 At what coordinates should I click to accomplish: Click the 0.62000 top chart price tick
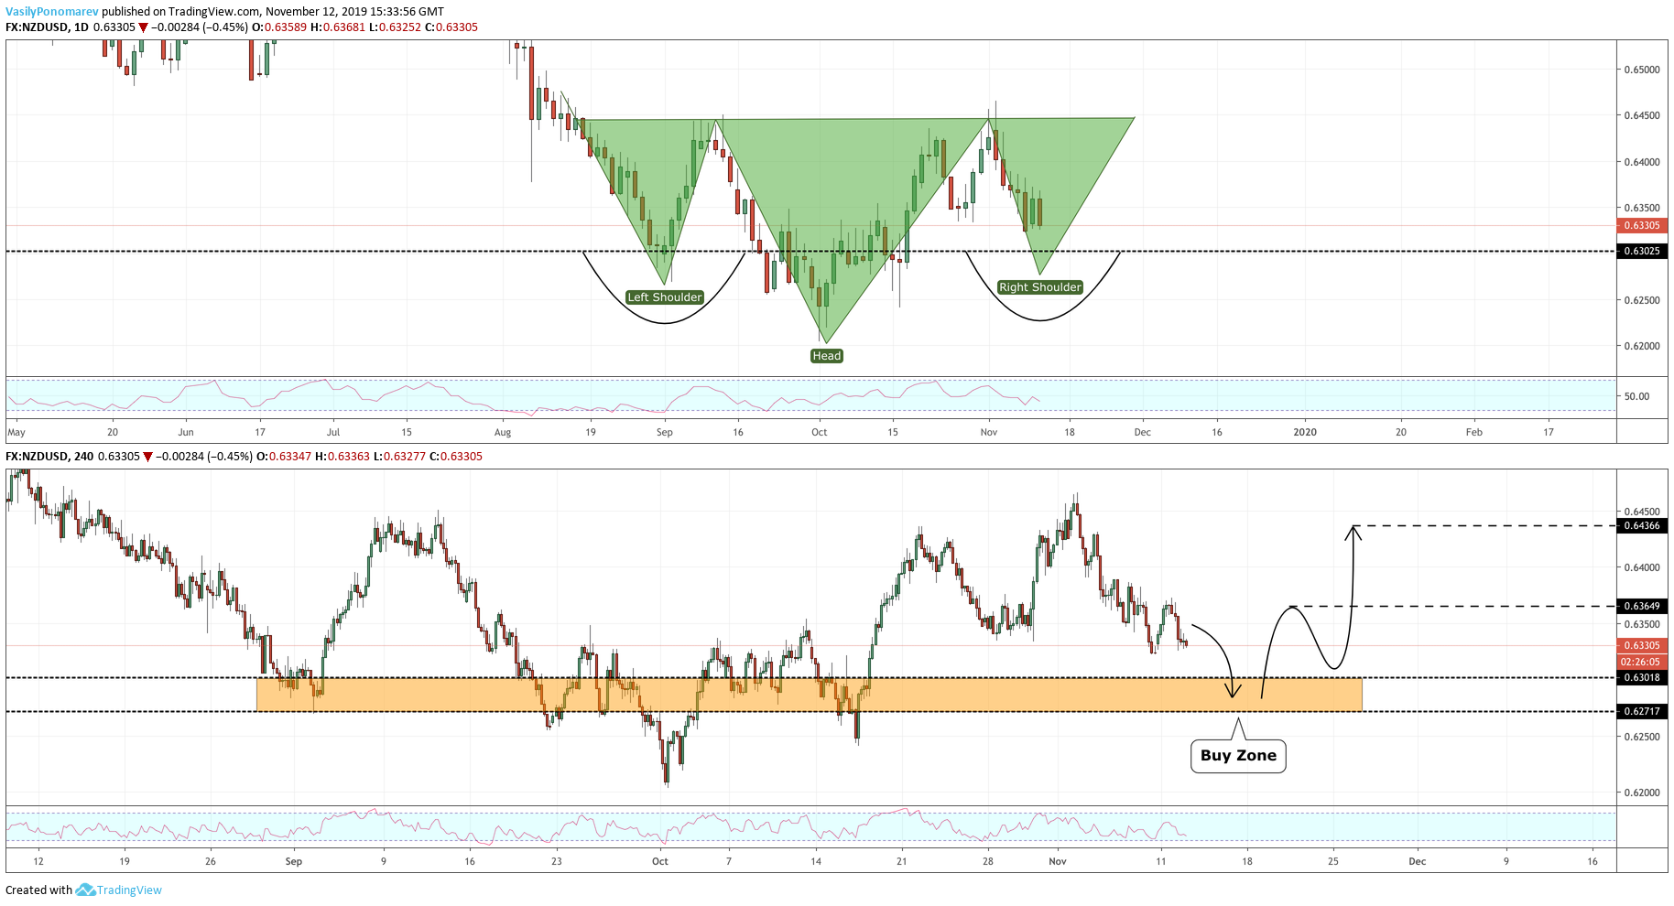click(x=1642, y=346)
